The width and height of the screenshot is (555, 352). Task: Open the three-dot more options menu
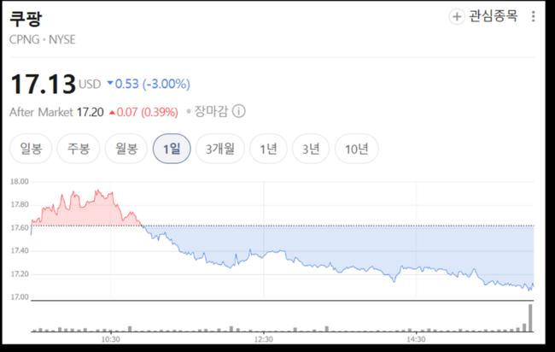[x=534, y=17]
